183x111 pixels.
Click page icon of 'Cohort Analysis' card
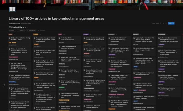[59, 81]
